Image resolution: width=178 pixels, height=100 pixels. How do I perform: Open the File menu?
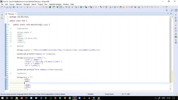click(x=2, y=4)
